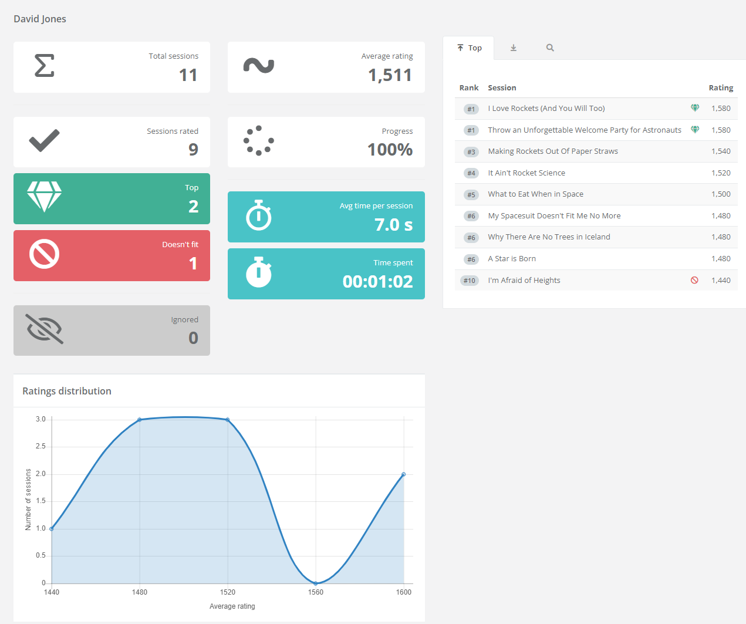This screenshot has width=746, height=624.
Task: Click the stopwatch icon on Avg time per session
Action: (258, 215)
